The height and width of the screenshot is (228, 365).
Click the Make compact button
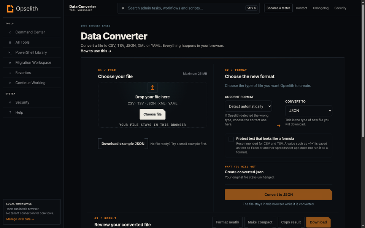260,222
